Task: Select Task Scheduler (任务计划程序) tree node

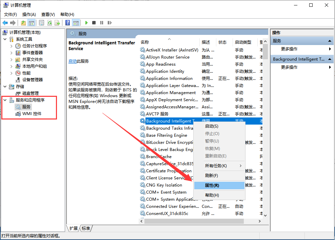Action: [35, 46]
